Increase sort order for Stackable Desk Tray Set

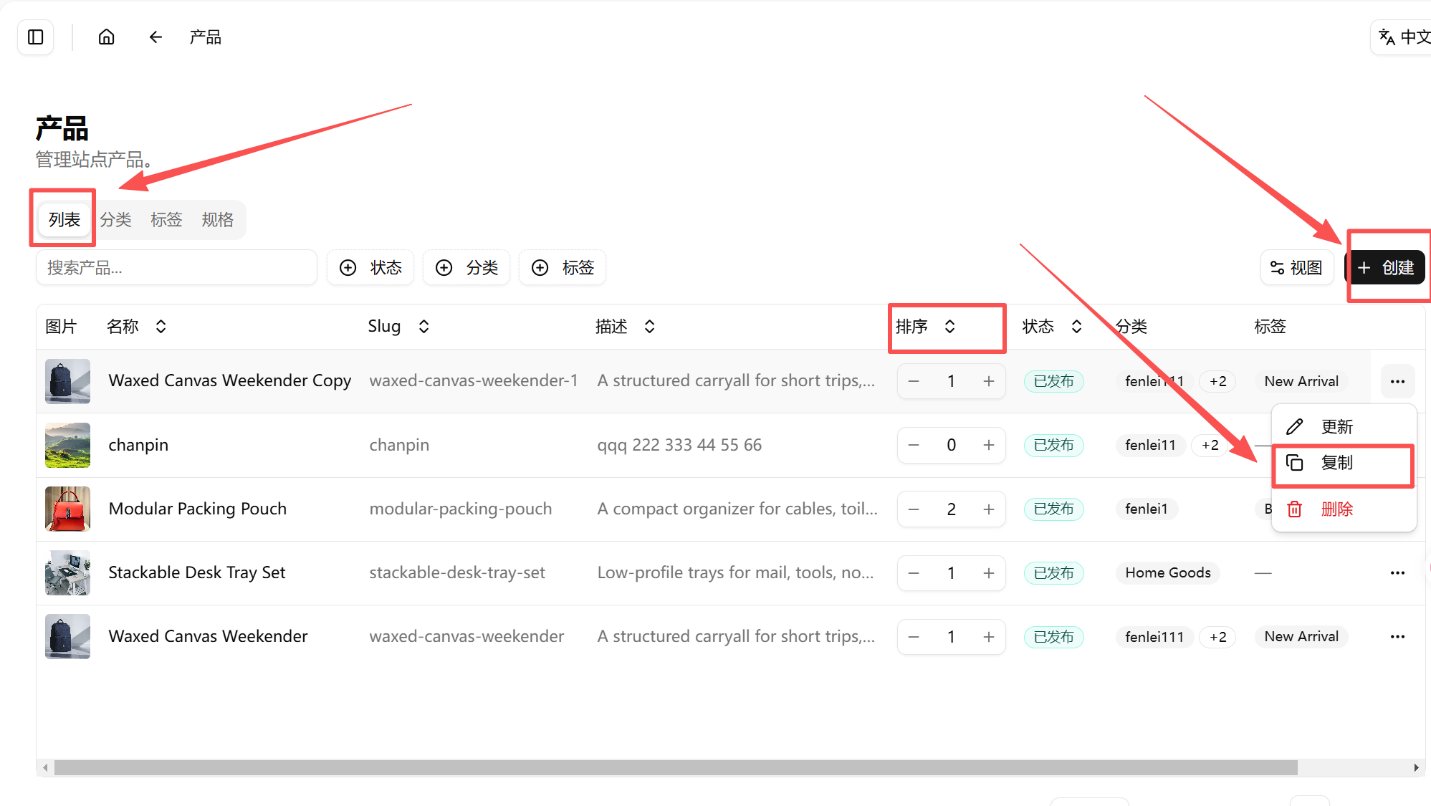tap(989, 573)
